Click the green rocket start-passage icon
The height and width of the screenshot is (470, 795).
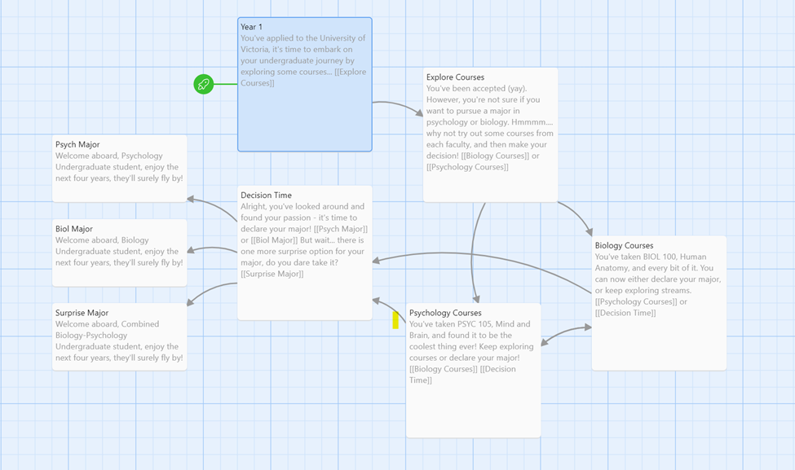click(x=203, y=84)
